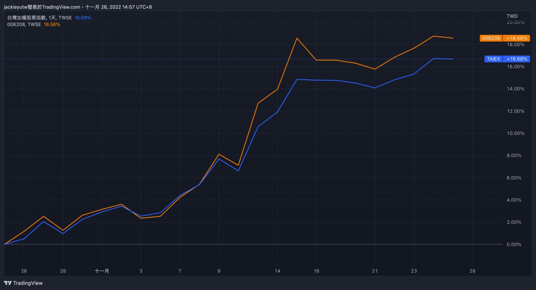Click the 10.00% price scale label

click(515, 133)
